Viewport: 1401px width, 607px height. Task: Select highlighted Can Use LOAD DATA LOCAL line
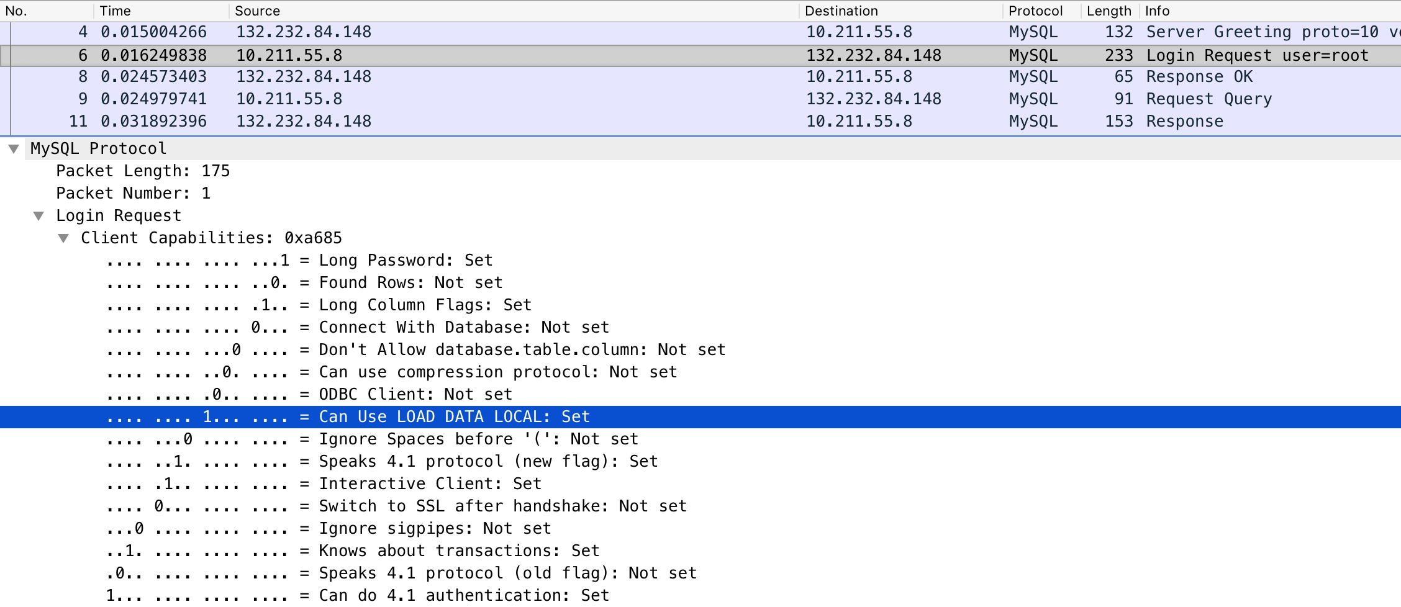[700, 417]
